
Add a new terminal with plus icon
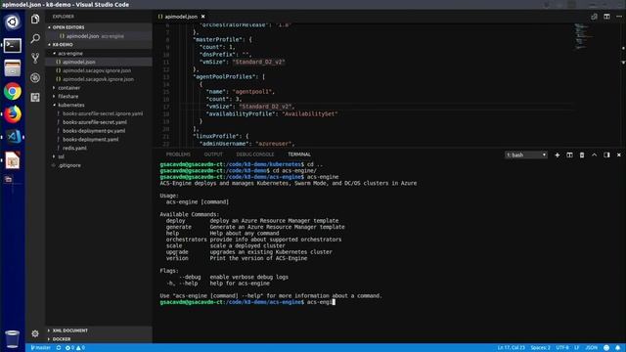[x=558, y=154]
